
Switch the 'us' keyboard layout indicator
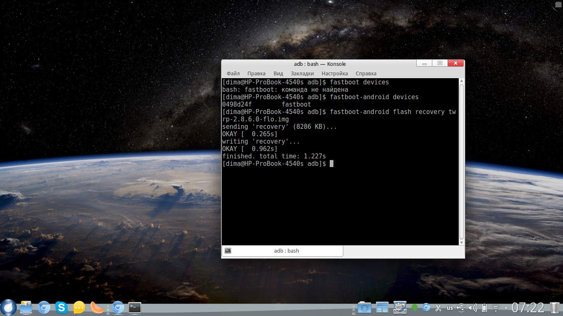coord(450,308)
